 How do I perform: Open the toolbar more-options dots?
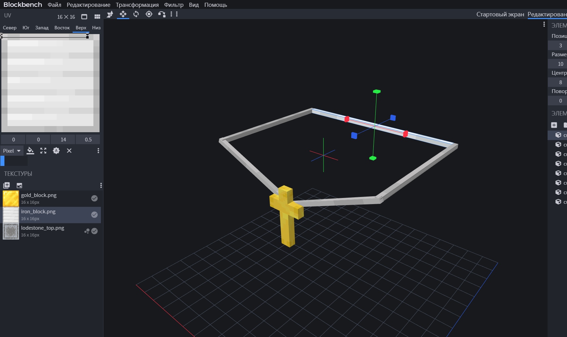tap(174, 14)
